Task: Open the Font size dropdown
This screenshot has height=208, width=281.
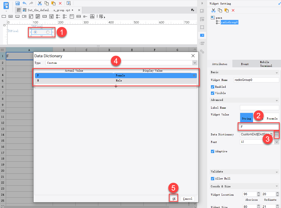Action: pos(276,142)
